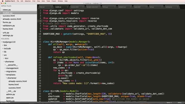
Task: Click 'class KirrURLManager' in the code
Action: coord(56,42)
